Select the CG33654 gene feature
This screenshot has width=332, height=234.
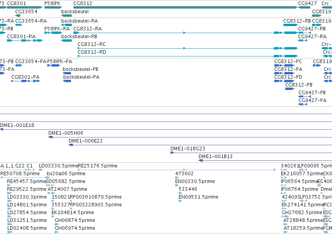(x=18, y=16)
